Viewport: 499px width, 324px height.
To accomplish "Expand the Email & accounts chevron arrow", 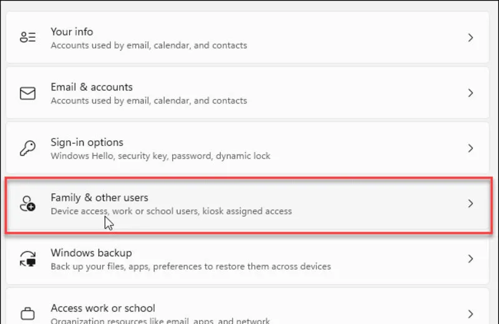I will 471,93.
